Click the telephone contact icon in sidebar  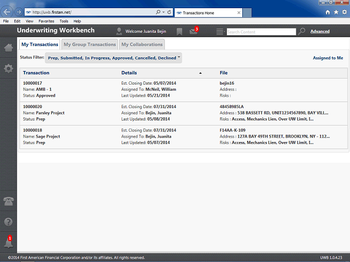pos(8,201)
